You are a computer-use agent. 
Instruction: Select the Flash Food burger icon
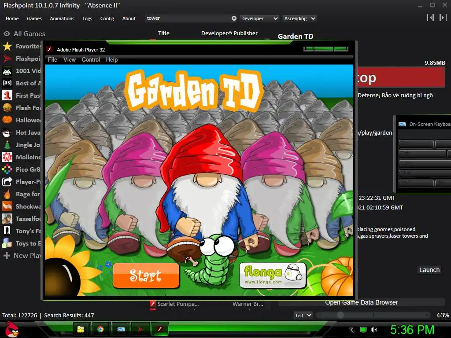point(7,108)
